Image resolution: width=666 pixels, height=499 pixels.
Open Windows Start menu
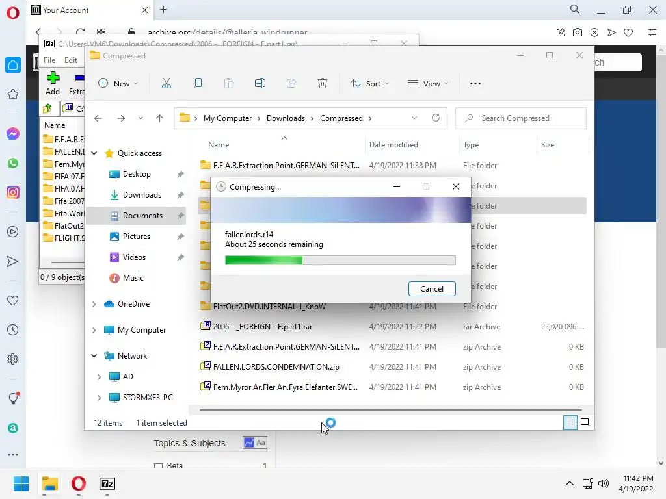pos(21,483)
